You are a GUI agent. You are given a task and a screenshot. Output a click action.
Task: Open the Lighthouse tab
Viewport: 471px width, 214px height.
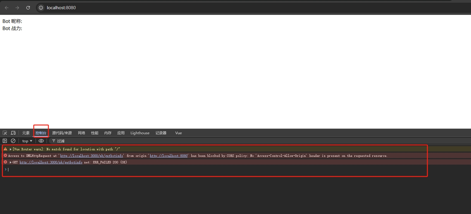(140, 133)
